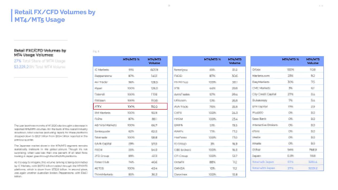Click the ATFX volume value 110.0
The height and width of the screenshot is (190, 338).
(154, 107)
